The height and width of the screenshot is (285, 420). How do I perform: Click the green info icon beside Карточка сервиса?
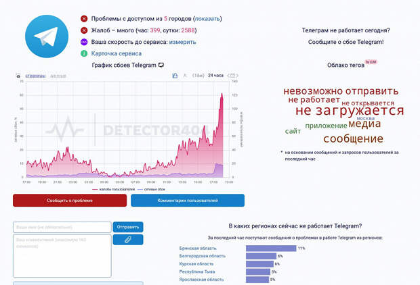point(84,53)
